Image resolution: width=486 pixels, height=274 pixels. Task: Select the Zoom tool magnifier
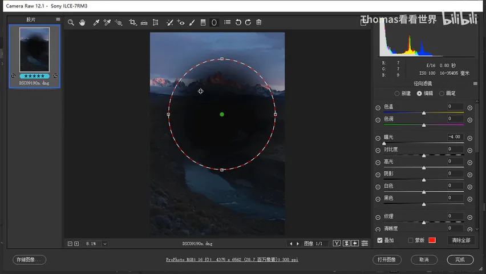[x=71, y=22]
